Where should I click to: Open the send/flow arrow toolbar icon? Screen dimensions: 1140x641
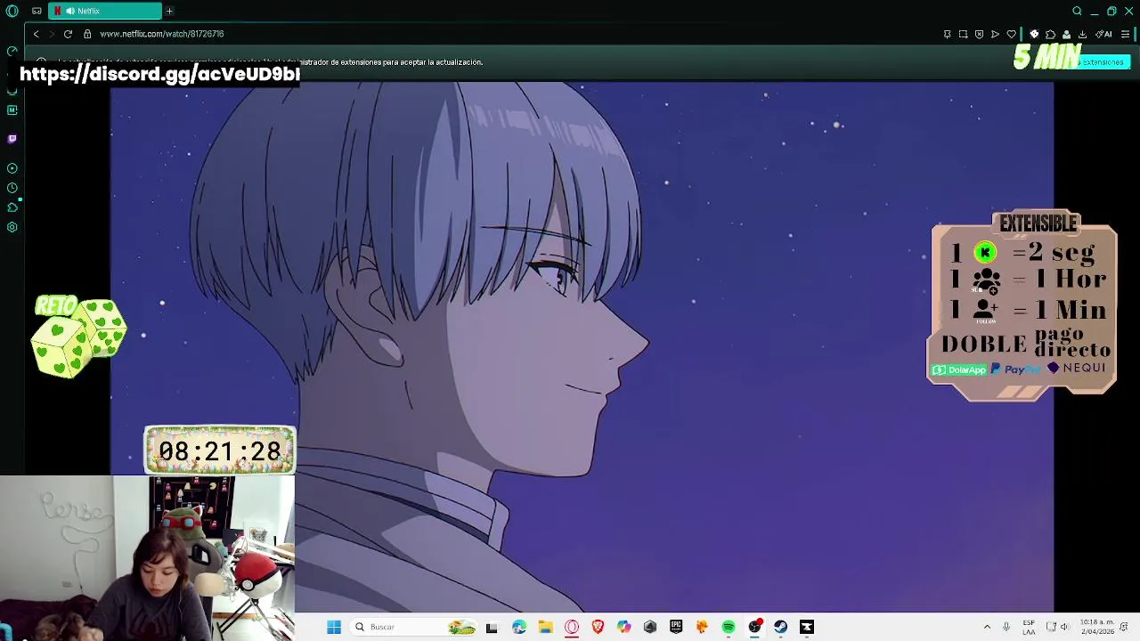tap(995, 34)
